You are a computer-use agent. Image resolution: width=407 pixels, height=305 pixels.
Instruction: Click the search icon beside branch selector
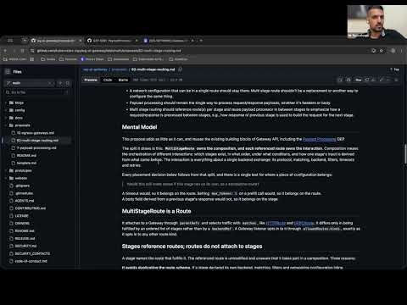68,83
